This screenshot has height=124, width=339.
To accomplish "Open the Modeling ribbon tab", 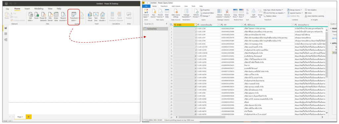I will pyautogui.click(x=39, y=9).
